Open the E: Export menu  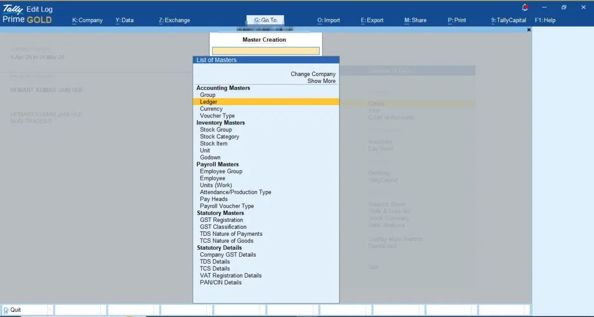pos(372,20)
